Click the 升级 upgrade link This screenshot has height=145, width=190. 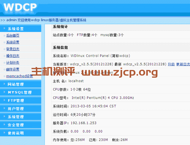pyautogui.click(x=171, y=64)
